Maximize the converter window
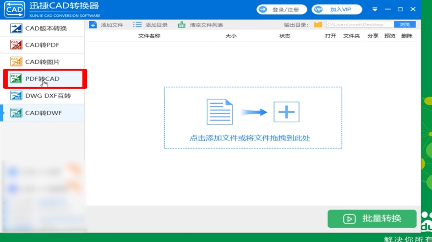The height and width of the screenshot is (242, 432). (400, 10)
